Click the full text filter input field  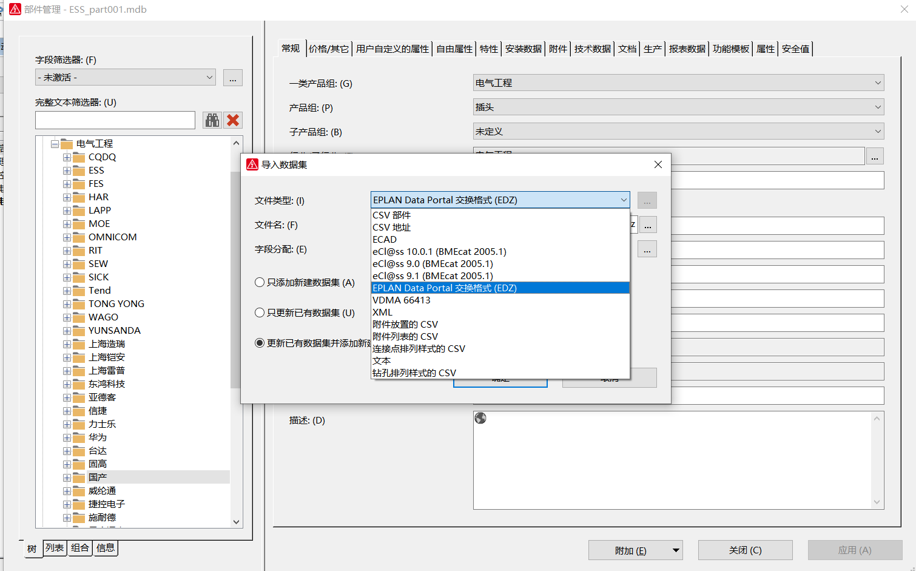115,120
